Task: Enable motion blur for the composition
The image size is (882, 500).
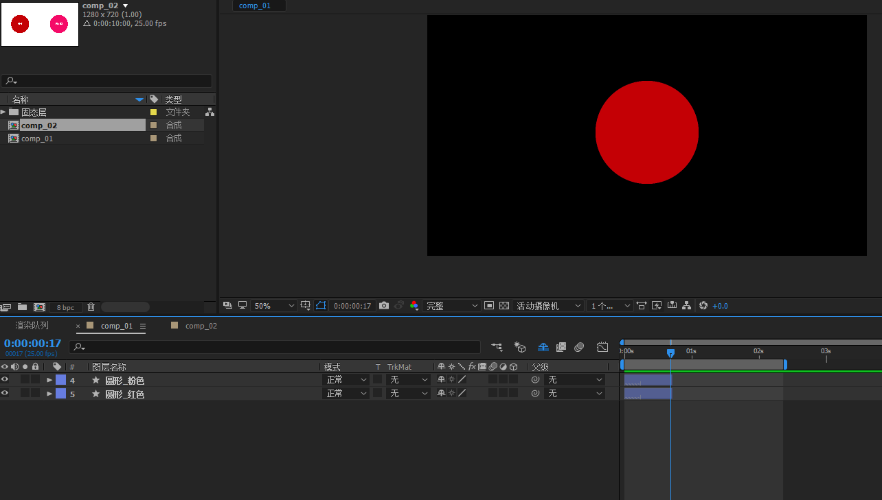Action: pos(579,347)
